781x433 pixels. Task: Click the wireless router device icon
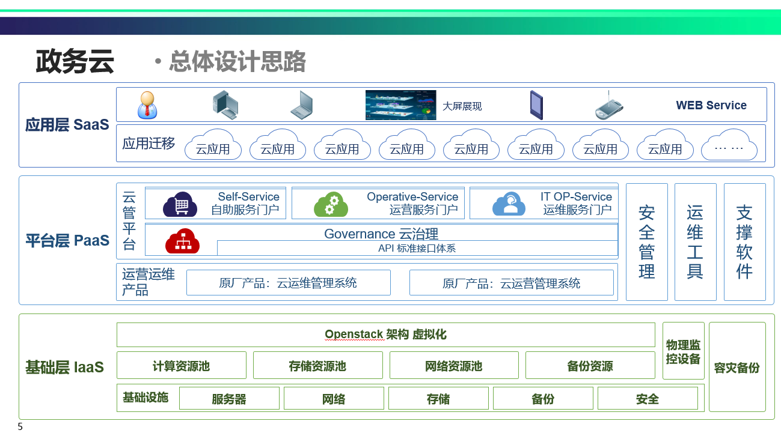[609, 105]
